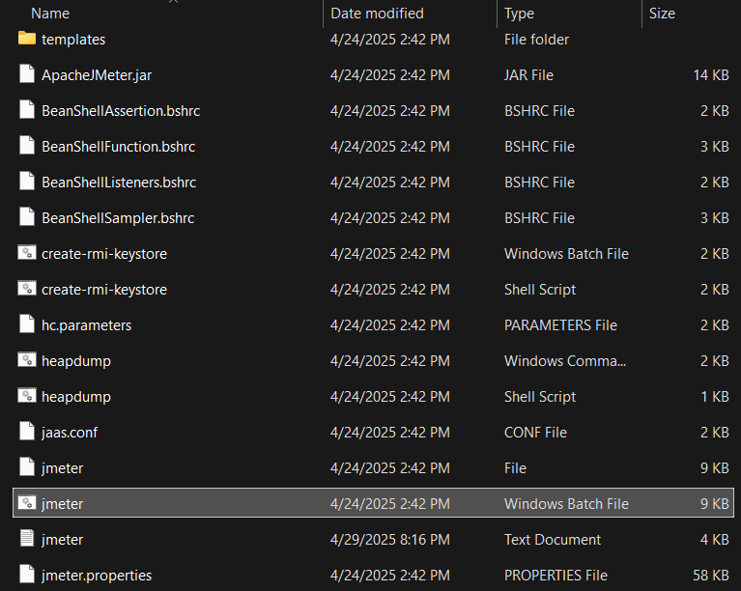Select the ApacheJMeter.jar file name
The width and height of the screenshot is (741, 591).
click(97, 75)
